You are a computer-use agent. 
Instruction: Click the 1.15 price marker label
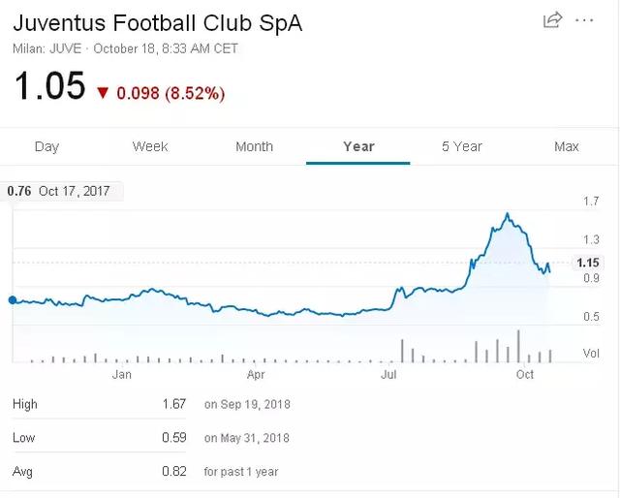pos(588,263)
